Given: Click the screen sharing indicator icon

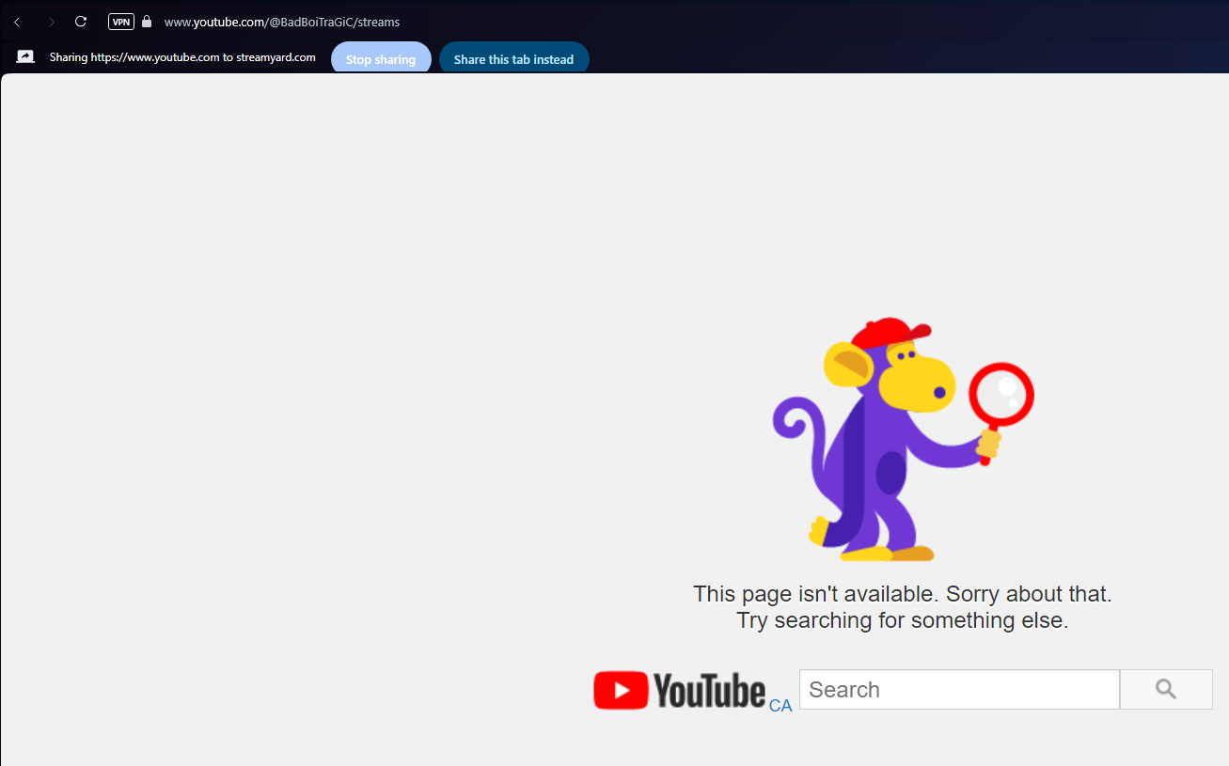Looking at the screenshot, I should [x=25, y=57].
